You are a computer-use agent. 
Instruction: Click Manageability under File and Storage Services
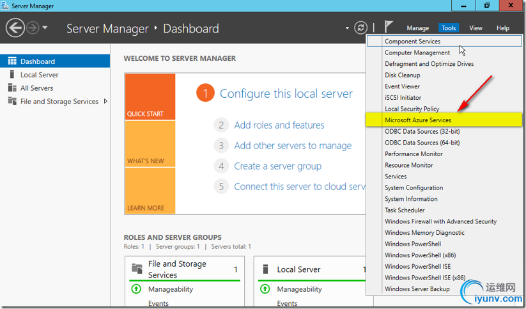[171, 289]
